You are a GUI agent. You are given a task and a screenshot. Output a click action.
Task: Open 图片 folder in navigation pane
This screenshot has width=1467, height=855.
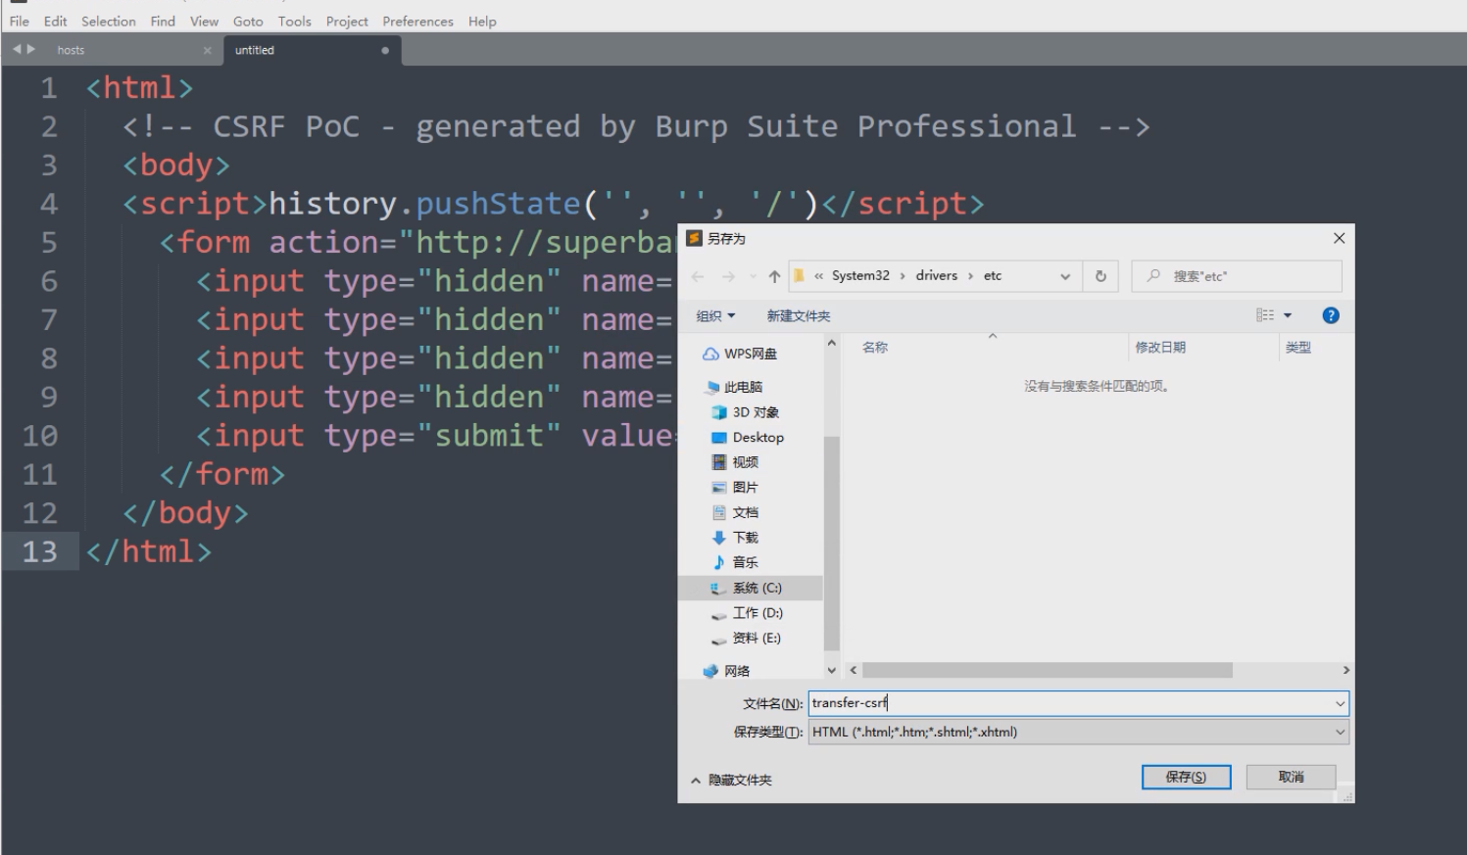tap(736, 488)
